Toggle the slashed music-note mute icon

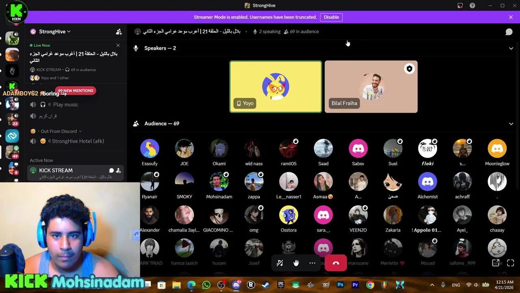(280, 263)
